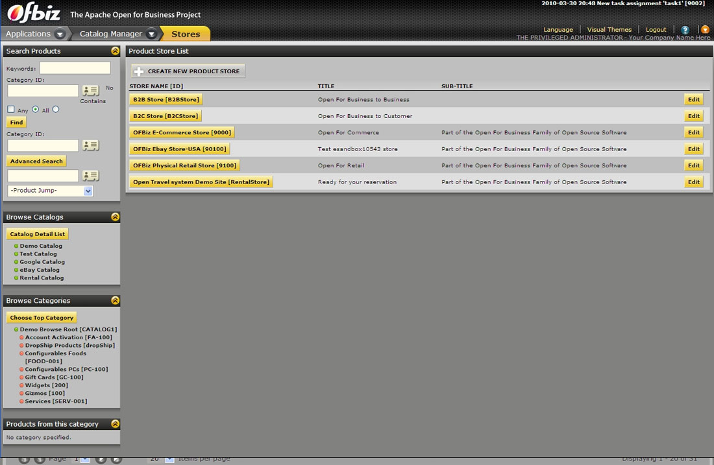Collapse the Browse Categories panel
Viewport: 714px width, 465px height.
pyautogui.click(x=115, y=300)
